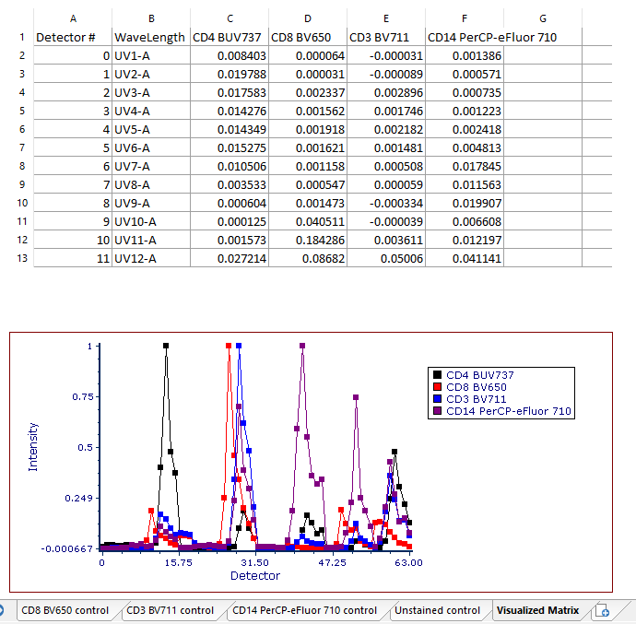Viewport: 636px width, 624px height.
Task: Select the WaveLength header cell
Action: (x=150, y=37)
